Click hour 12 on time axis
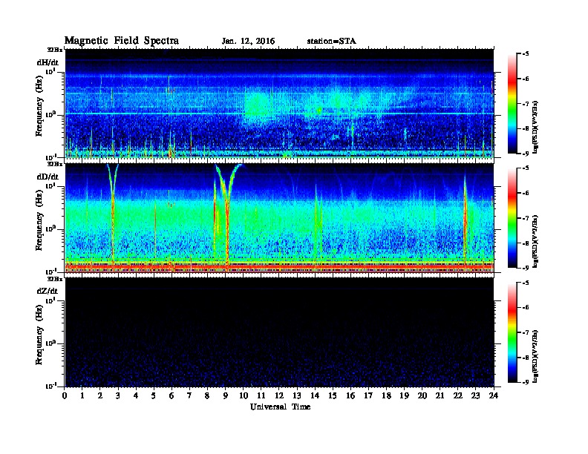The image size is (588, 454). point(279,395)
